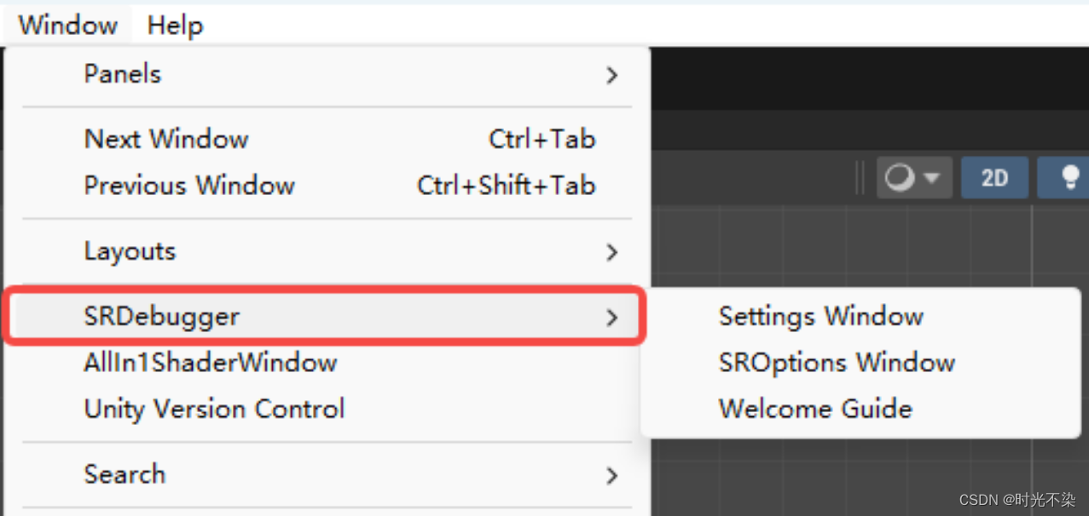1089x516 pixels.
Task: Open the Help menu
Action: tap(174, 24)
